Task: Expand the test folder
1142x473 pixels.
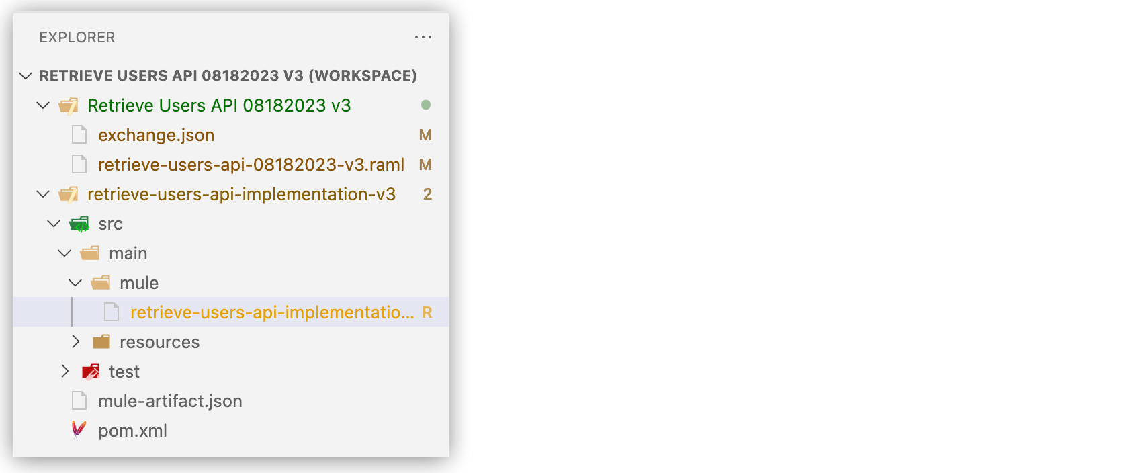Action: pyautogui.click(x=65, y=371)
